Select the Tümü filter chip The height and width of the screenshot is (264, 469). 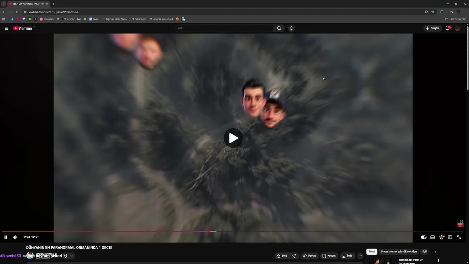point(372,252)
